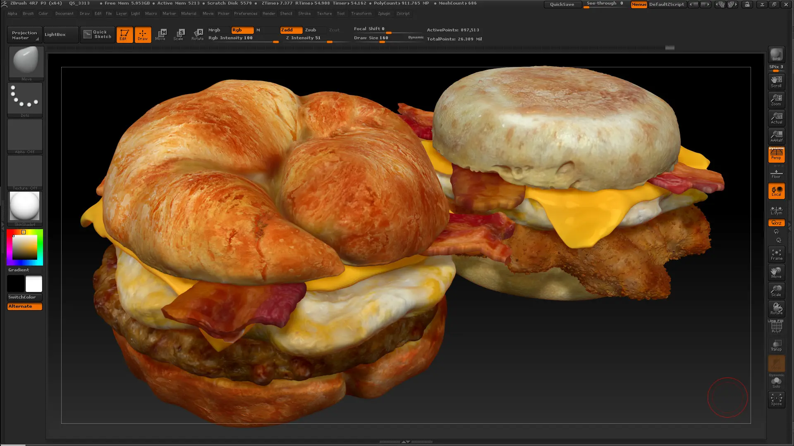The image size is (794, 446).
Task: Toggle XYZ rotation mode
Action: click(x=776, y=223)
